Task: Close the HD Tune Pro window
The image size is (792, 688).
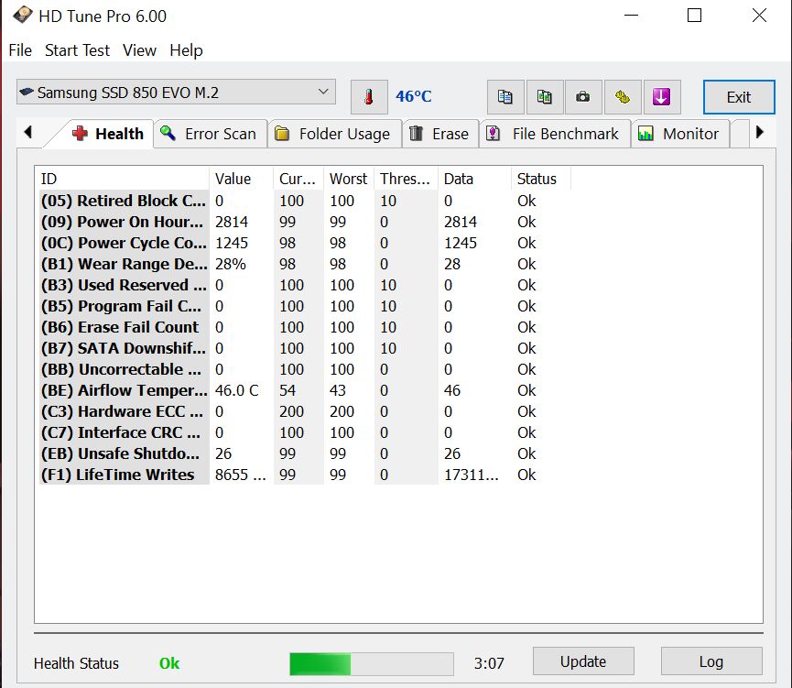Action: tap(759, 16)
